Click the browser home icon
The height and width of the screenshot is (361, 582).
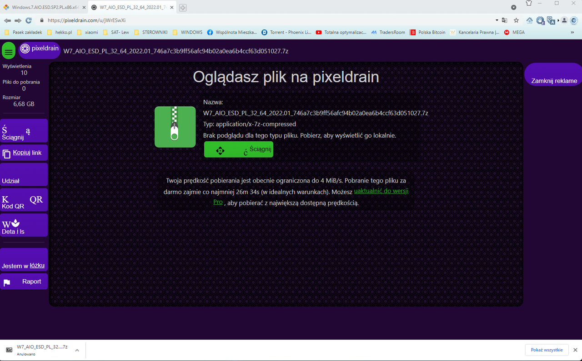click(529, 20)
